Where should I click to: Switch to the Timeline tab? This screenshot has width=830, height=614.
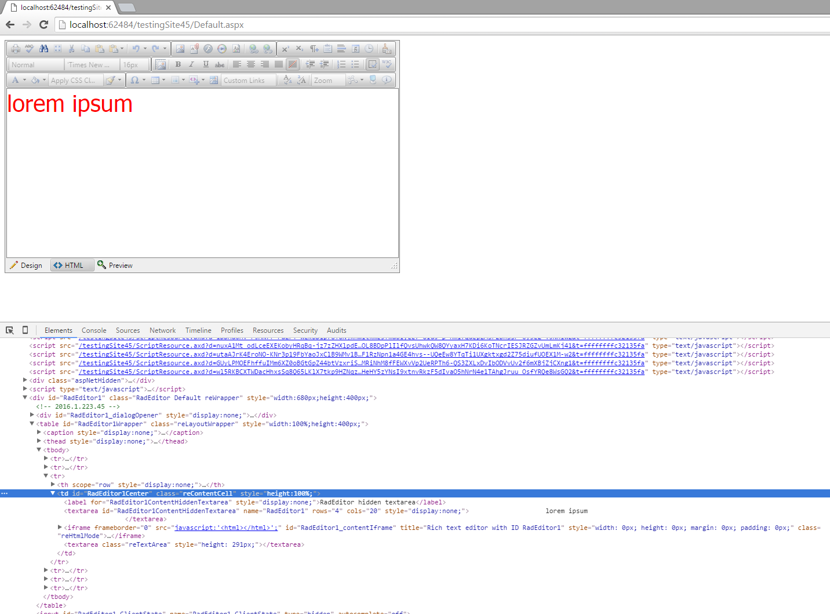tap(198, 330)
